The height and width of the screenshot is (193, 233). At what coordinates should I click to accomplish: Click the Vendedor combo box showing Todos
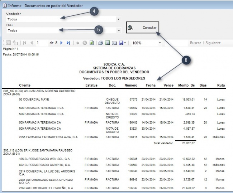pyautogui.click(x=63, y=19)
